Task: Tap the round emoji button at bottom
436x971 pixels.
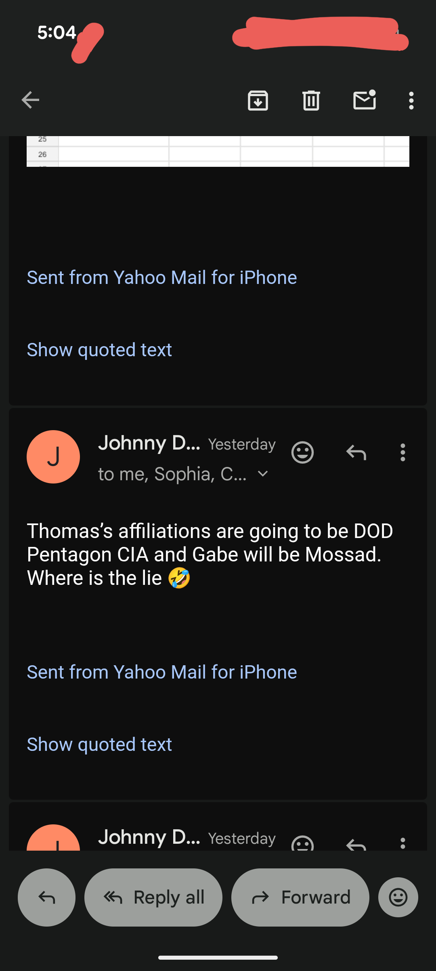Action: click(x=398, y=897)
